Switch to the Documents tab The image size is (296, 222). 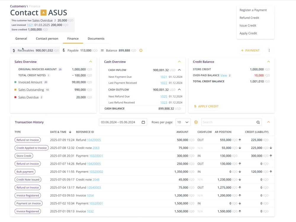tap(96, 38)
